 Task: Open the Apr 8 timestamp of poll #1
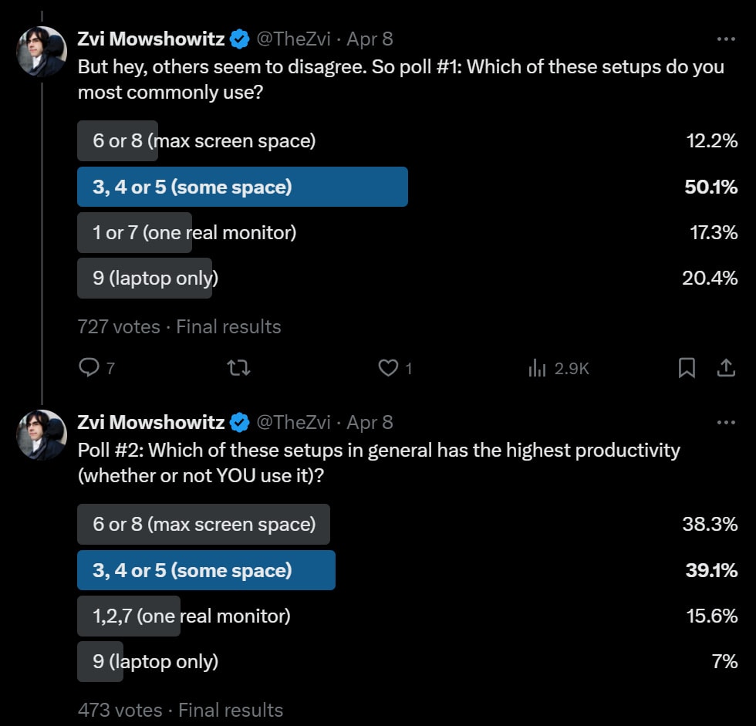(x=370, y=39)
